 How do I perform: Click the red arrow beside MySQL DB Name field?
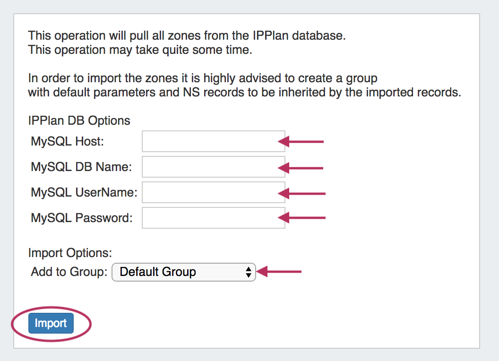[x=301, y=168]
